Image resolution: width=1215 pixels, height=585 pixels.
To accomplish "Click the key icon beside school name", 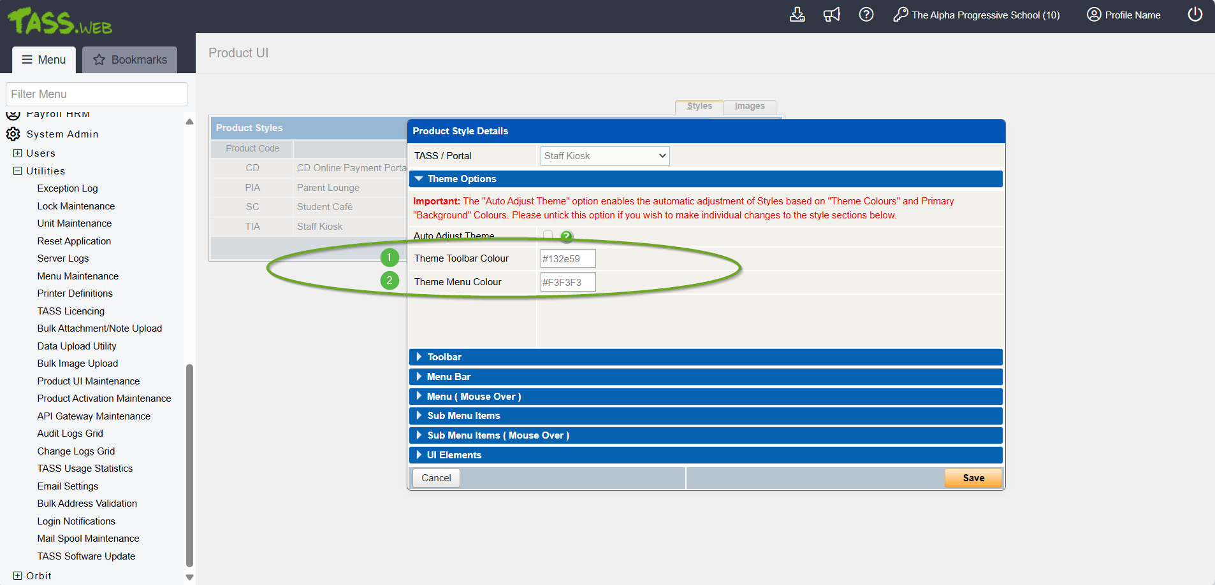I will (x=900, y=15).
